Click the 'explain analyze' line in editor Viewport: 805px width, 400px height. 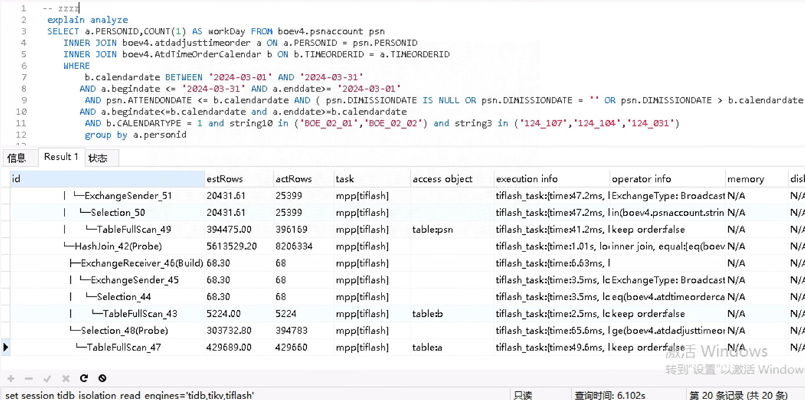click(88, 20)
